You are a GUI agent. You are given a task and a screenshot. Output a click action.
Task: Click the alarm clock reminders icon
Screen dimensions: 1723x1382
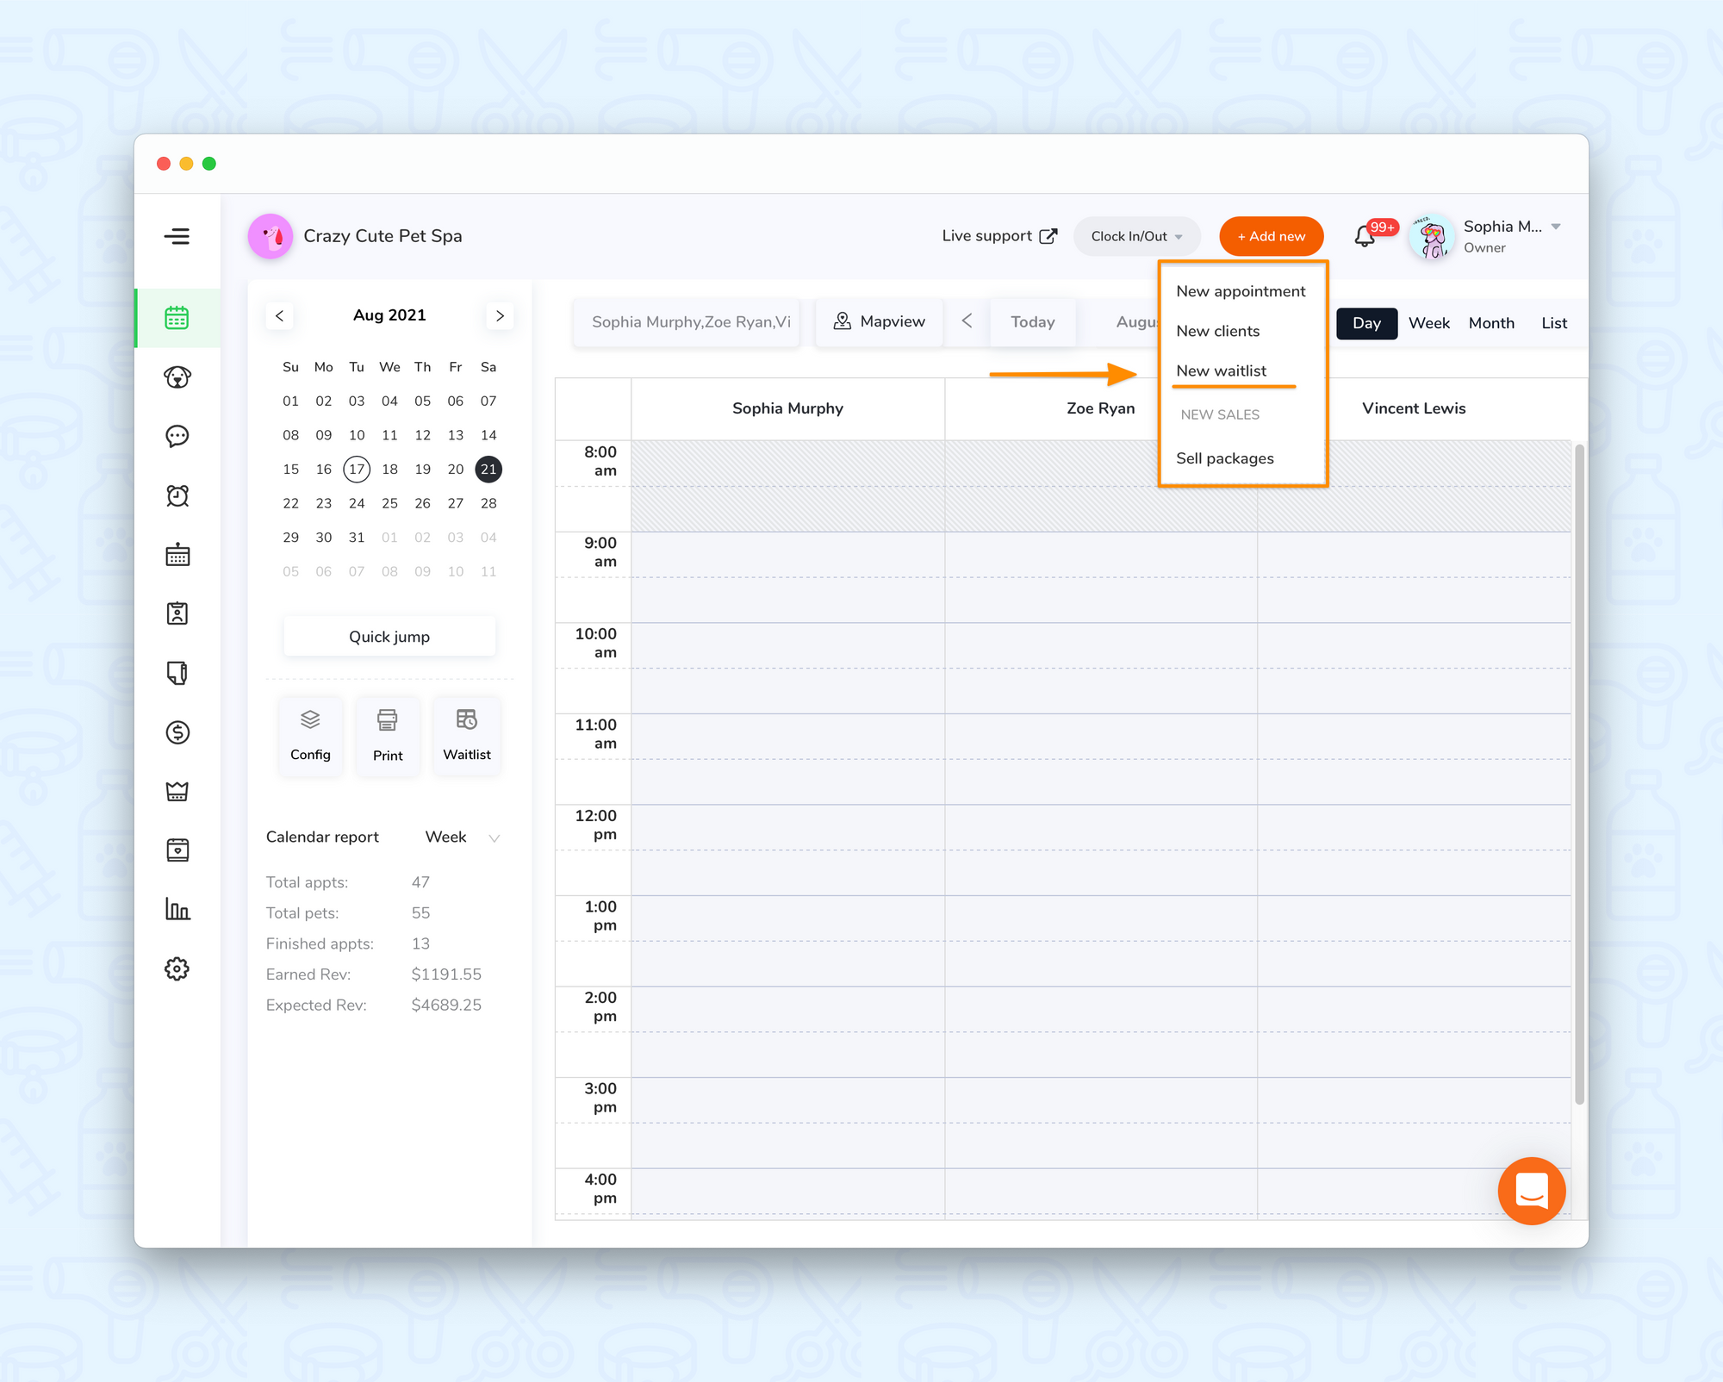177,495
